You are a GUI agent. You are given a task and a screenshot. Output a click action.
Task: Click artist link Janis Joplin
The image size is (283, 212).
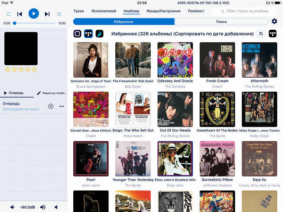(91, 185)
